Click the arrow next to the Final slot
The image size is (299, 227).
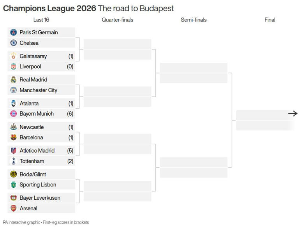coord(293,114)
